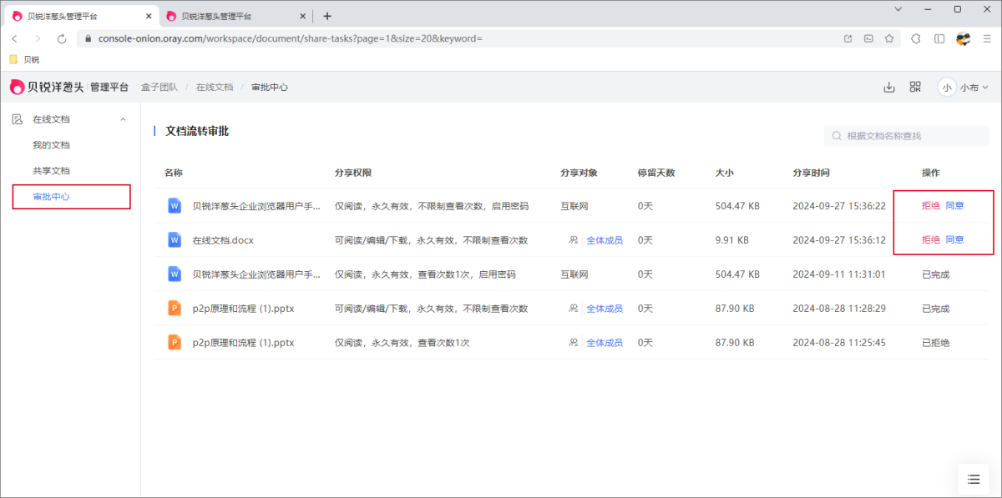This screenshot has width=1002, height=498.
Task: Click the share page icon in address bar
Action: (x=848, y=38)
